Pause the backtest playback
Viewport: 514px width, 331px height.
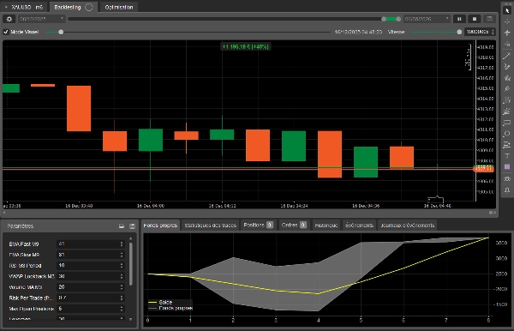point(459,19)
